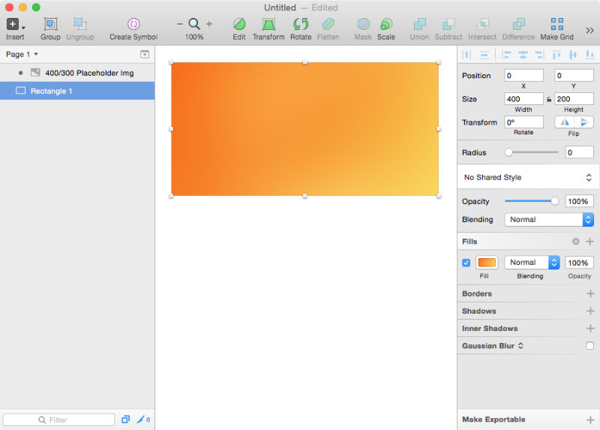Zoom in with the plus magnifier button
This screenshot has height=430, width=600.
[x=209, y=24]
